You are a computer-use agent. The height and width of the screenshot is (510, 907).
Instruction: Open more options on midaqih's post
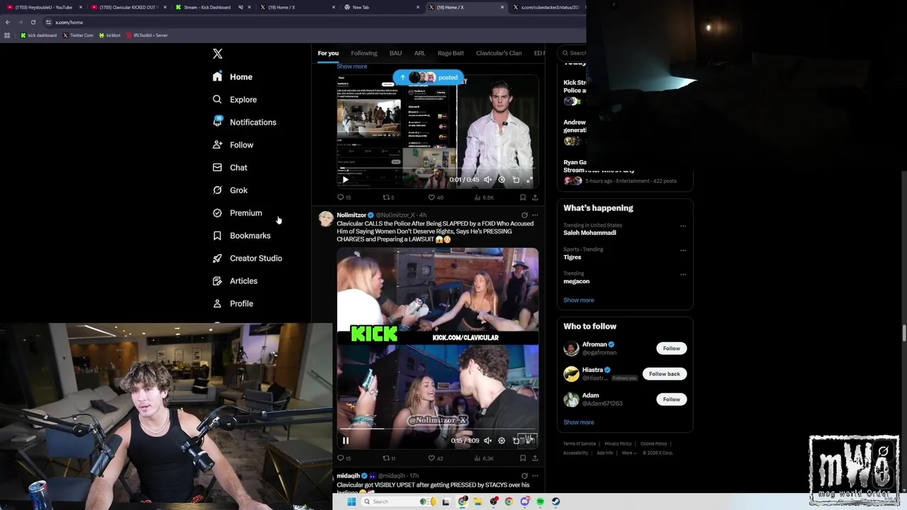pos(535,476)
